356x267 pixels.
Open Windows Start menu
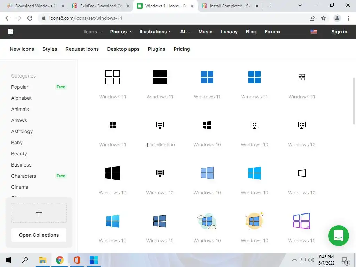click(8, 260)
